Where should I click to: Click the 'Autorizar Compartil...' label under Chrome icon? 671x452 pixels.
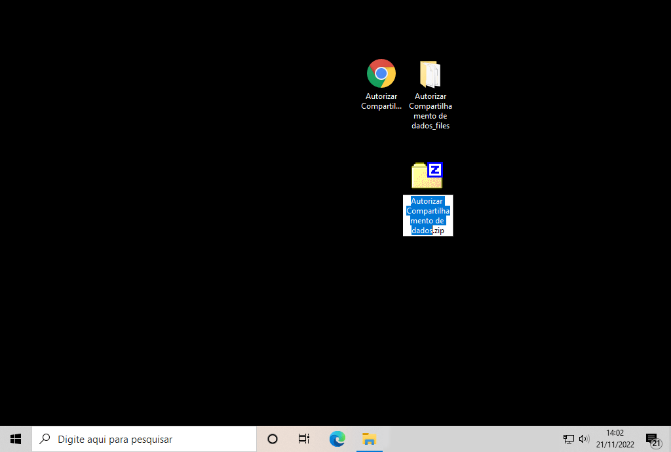click(x=381, y=102)
